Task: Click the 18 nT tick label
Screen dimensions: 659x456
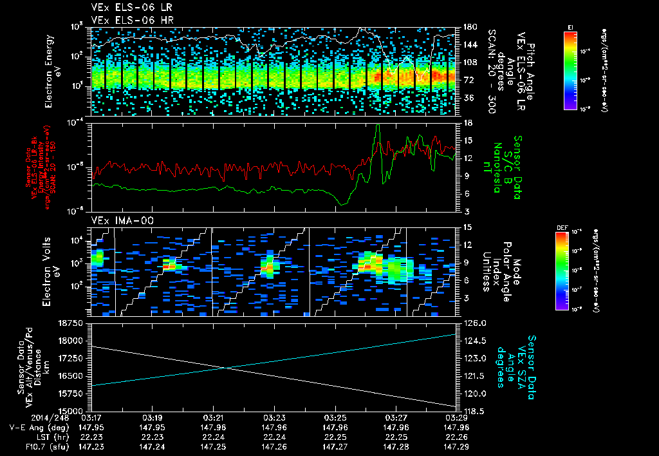Action: coord(468,123)
